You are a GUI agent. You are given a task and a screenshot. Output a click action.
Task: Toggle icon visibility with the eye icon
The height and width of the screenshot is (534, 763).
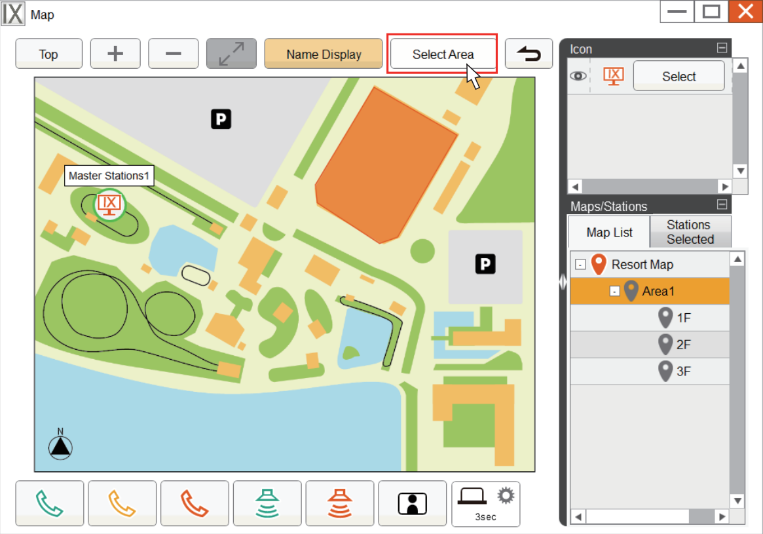click(x=578, y=76)
